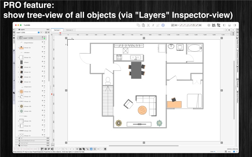
Task: Go to next canvas with right arrow
Action: [226, 30]
